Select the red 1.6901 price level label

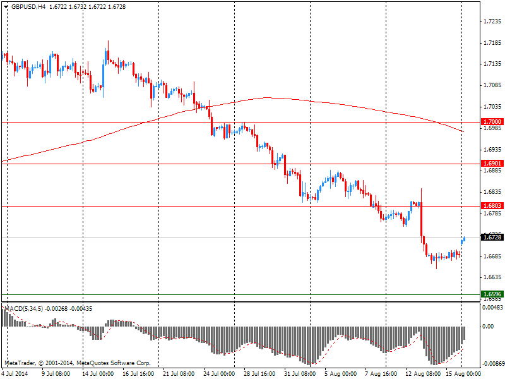coord(492,164)
